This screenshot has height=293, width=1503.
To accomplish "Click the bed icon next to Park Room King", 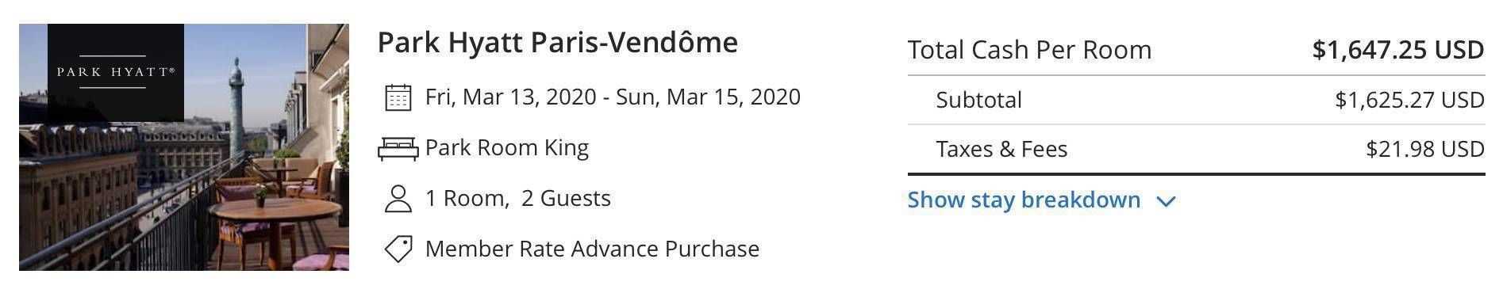I will (x=398, y=148).
